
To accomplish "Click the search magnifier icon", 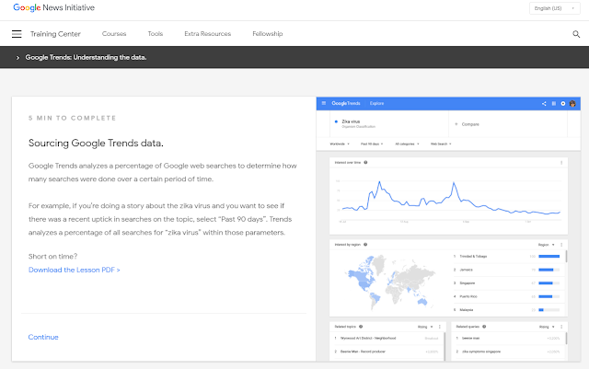I will pyautogui.click(x=576, y=34).
